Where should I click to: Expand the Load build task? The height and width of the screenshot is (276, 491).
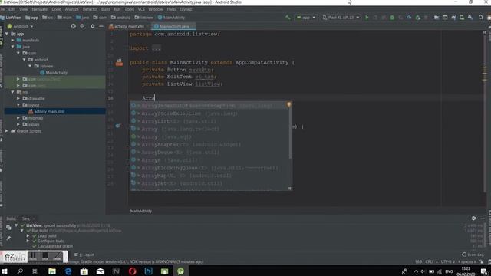point(28,235)
